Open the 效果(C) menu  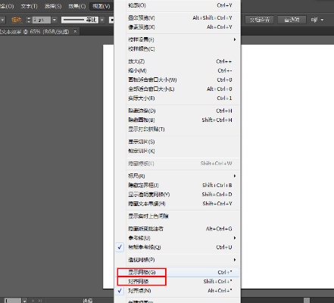click(x=77, y=6)
